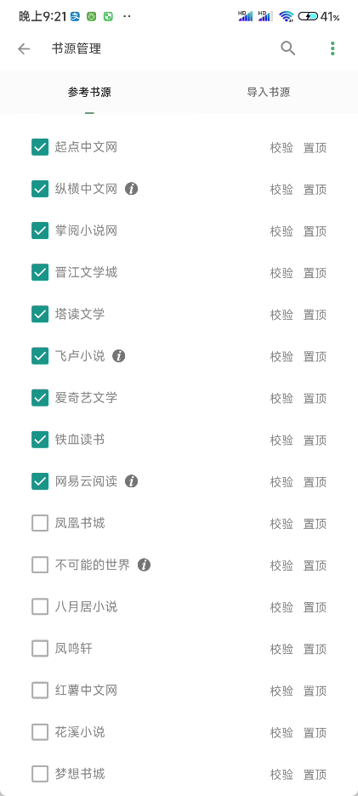Show info icon for 不可能的世界
The height and width of the screenshot is (796, 358).
[x=145, y=565]
